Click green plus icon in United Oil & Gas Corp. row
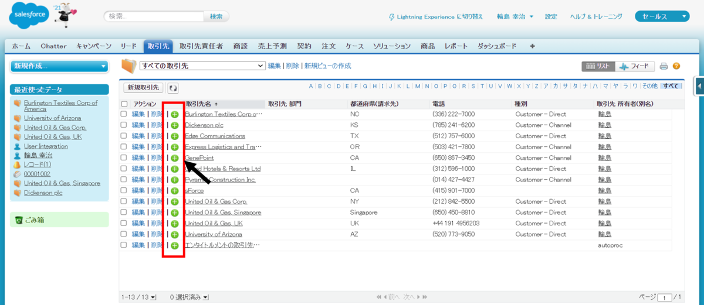 pos(175,201)
